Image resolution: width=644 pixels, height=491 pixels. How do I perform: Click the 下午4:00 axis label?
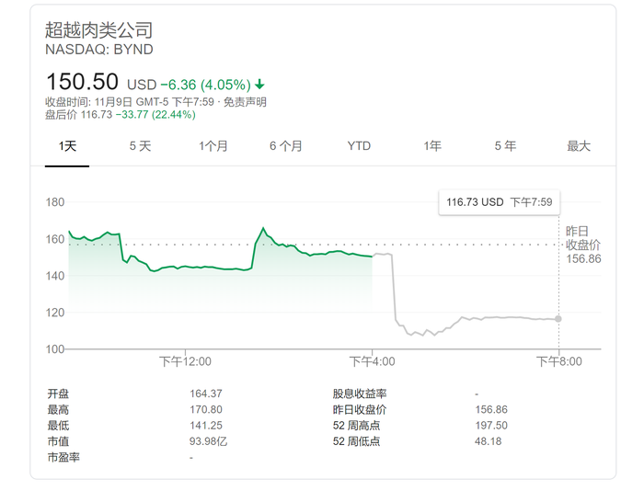(x=372, y=361)
